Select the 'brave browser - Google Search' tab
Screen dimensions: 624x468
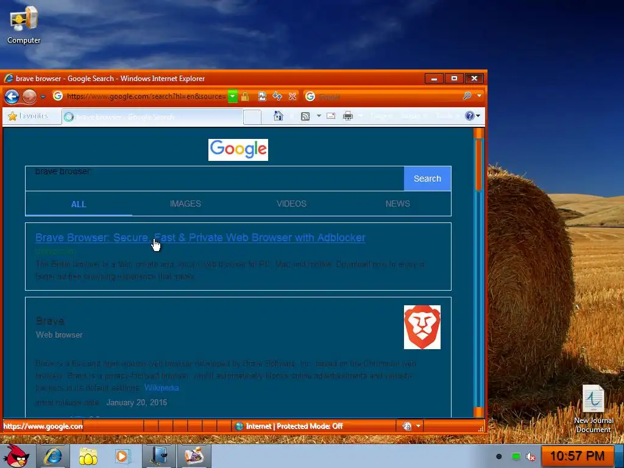[152, 117]
